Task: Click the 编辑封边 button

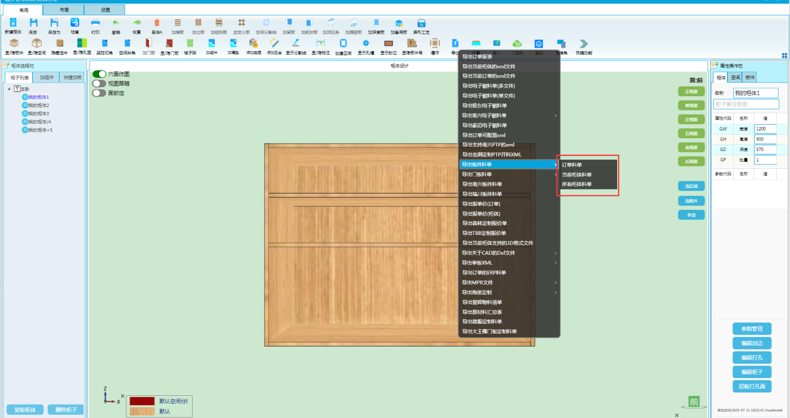Action: tap(752, 343)
